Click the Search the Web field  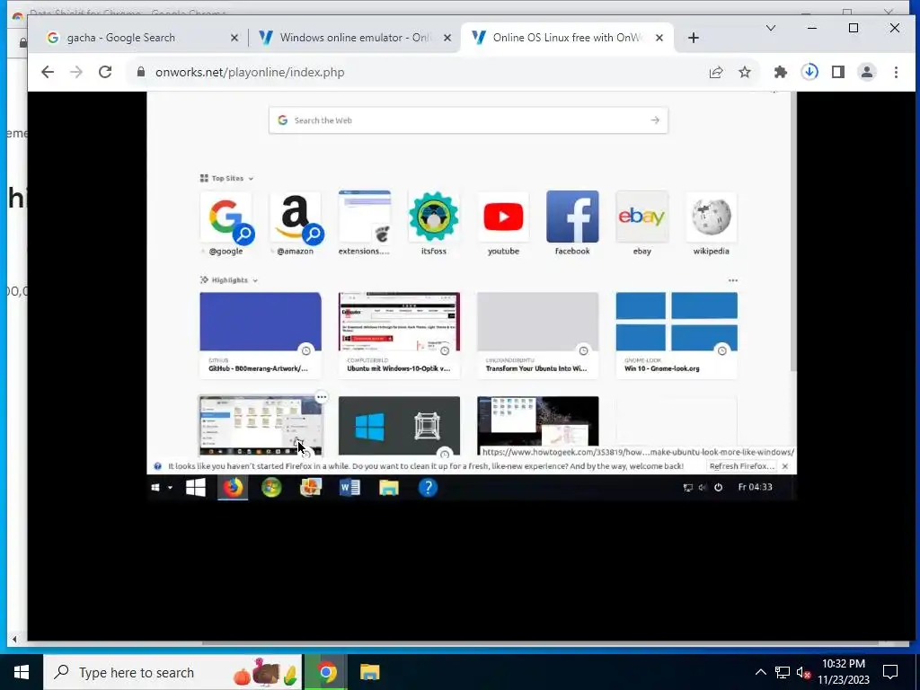(x=468, y=120)
